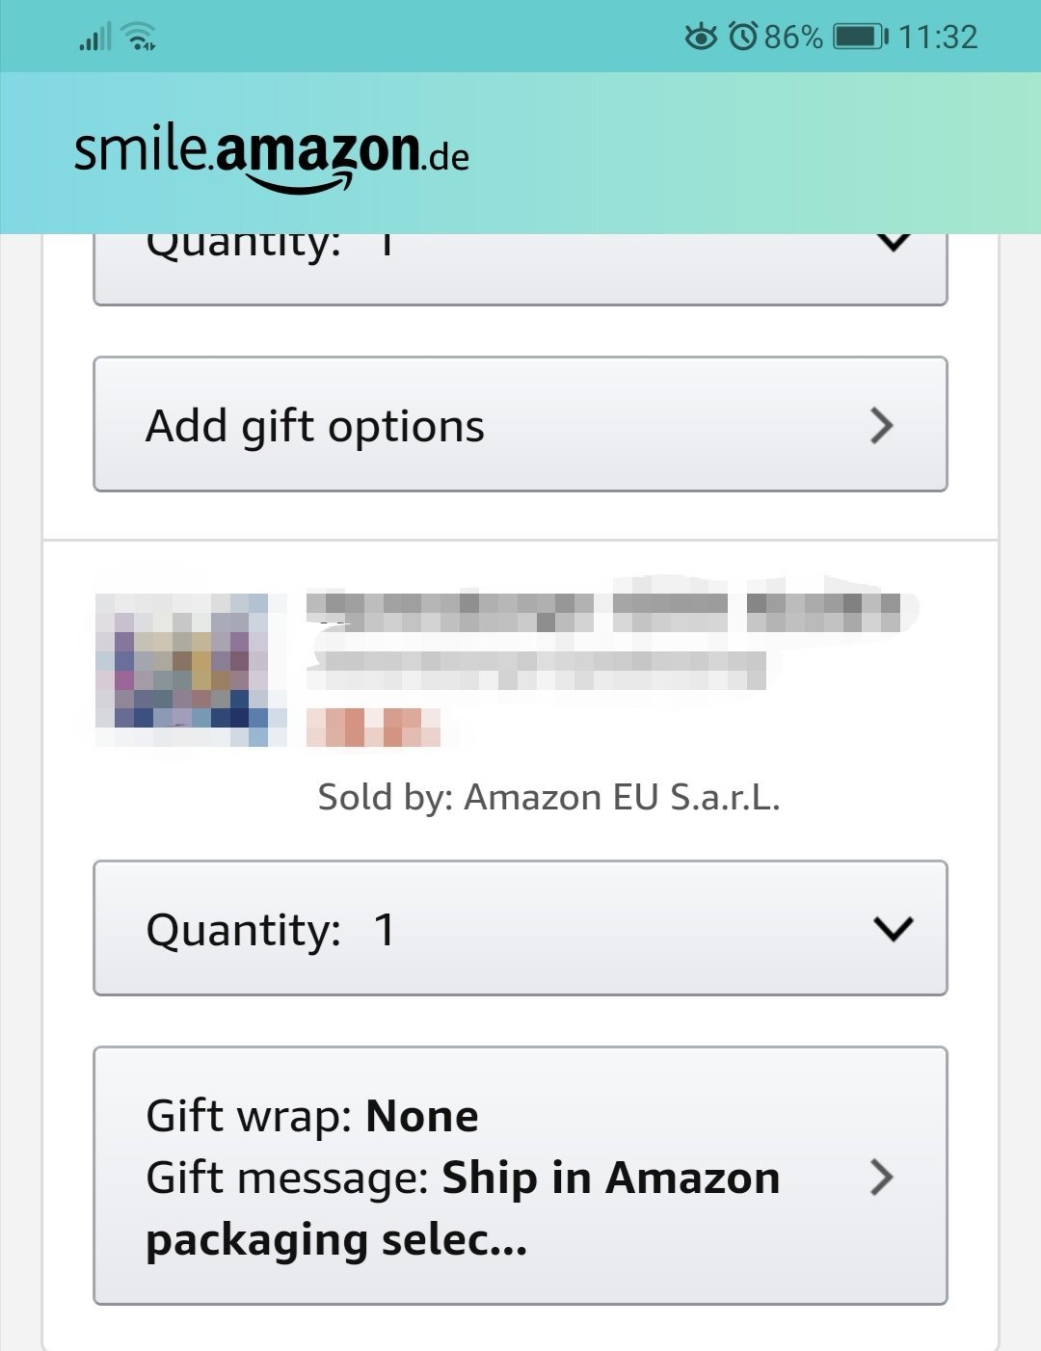Go home via the smile.amazon.de logo
Image resolution: width=1041 pixels, height=1351 pixels.
tap(272, 156)
